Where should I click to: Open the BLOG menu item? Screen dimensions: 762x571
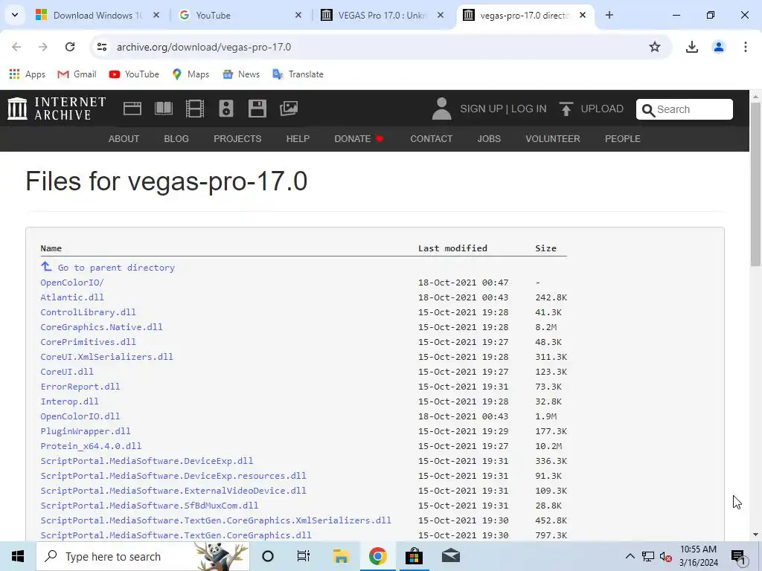pyautogui.click(x=176, y=139)
